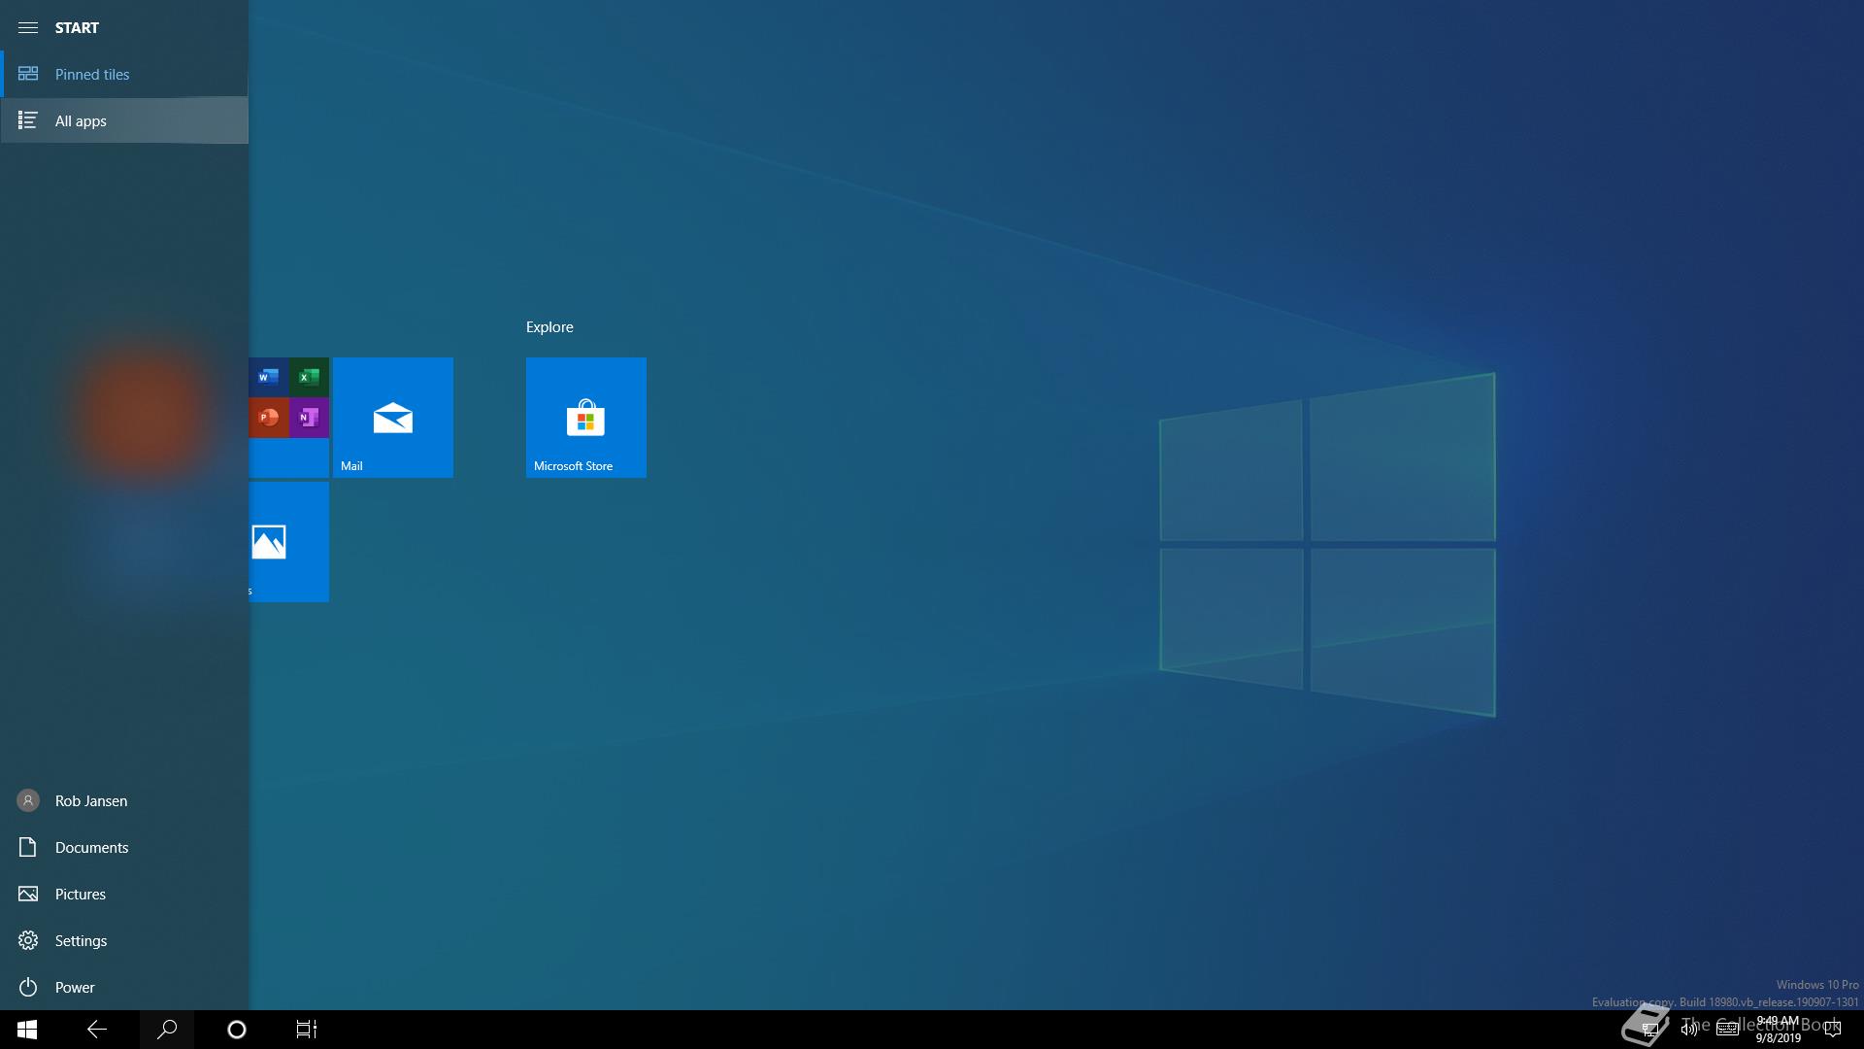Open the Microsoft Store tile

585,418
